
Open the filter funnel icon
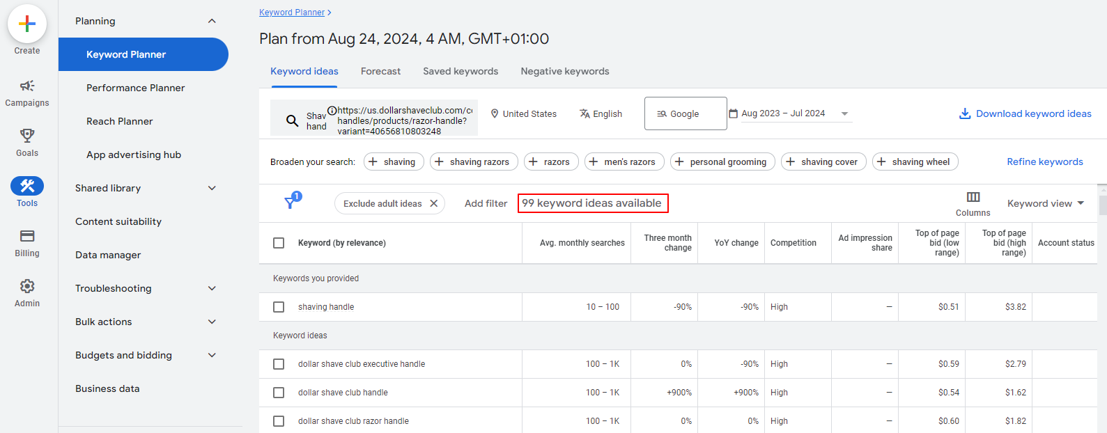click(x=291, y=202)
